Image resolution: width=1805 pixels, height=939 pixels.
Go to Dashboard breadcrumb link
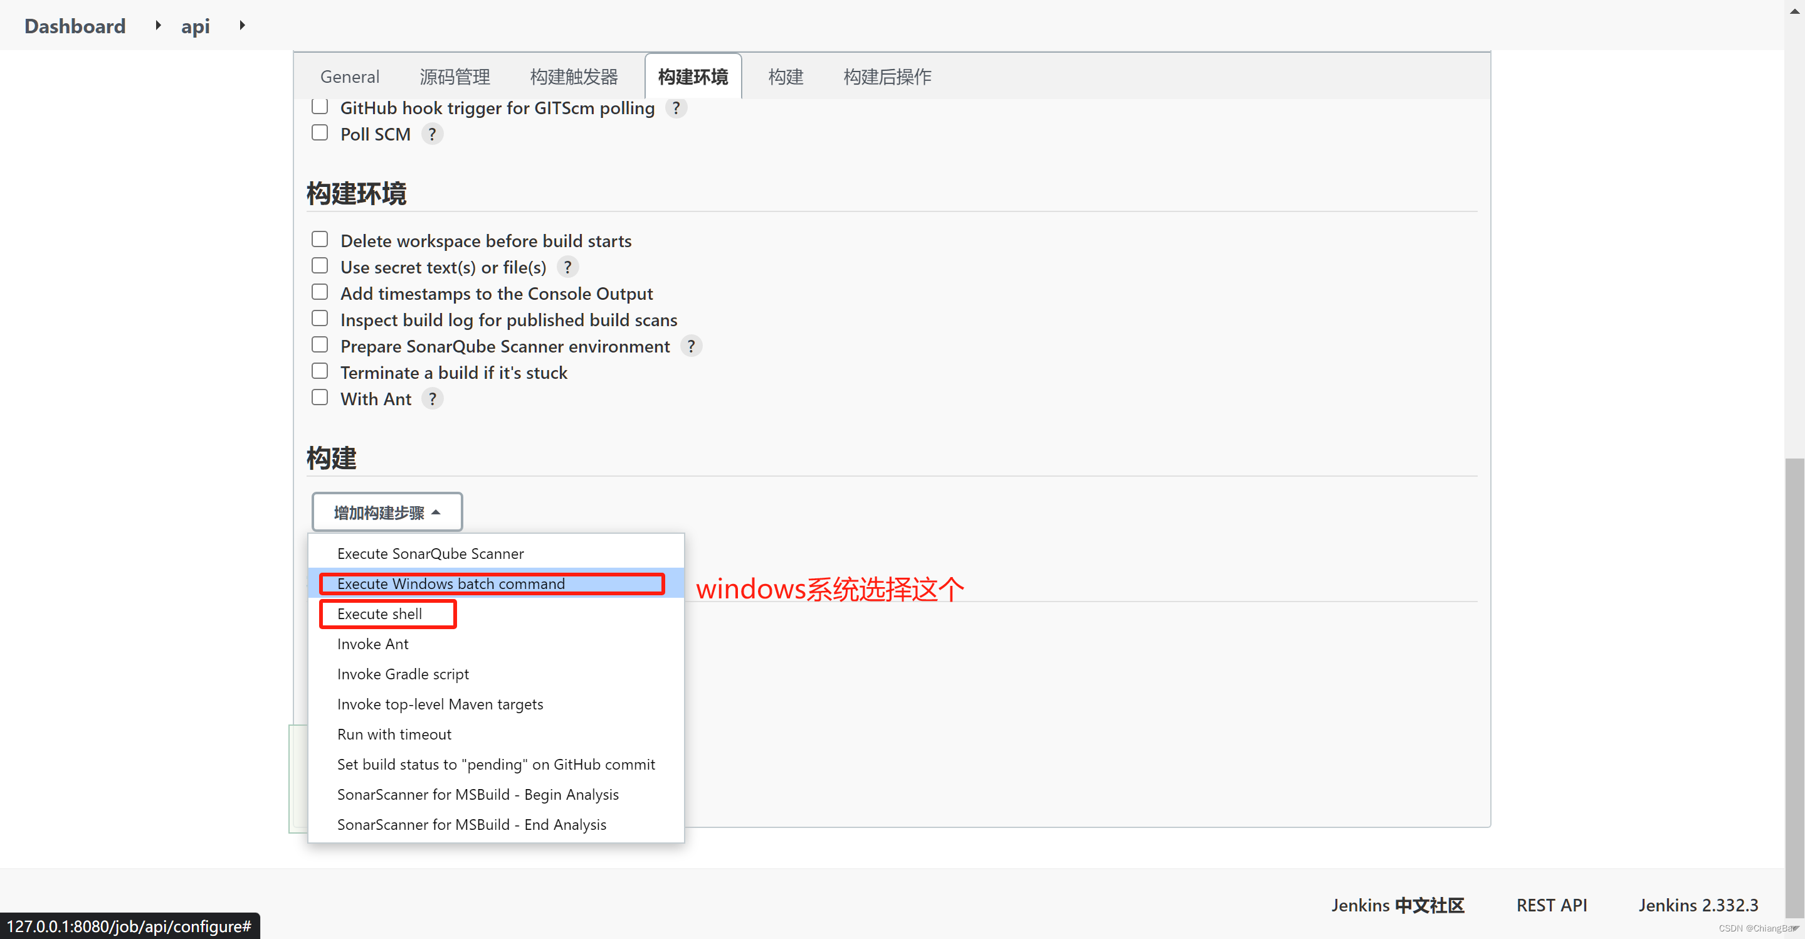tap(75, 26)
